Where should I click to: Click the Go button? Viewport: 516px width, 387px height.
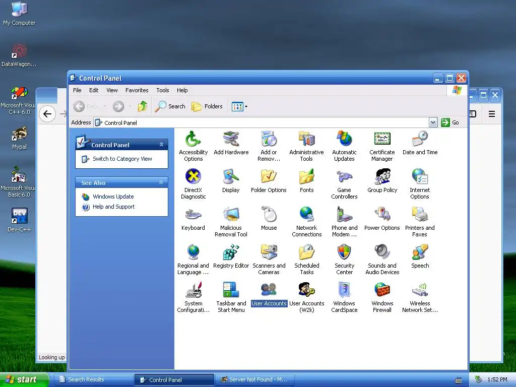tap(450, 122)
